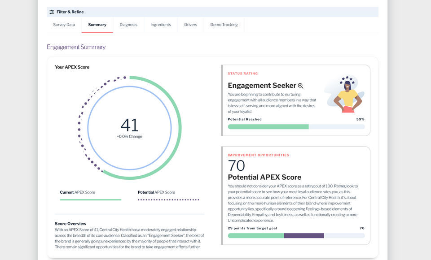Open the Drivers tab
This screenshot has width=431, height=260.
pyautogui.click(x=191, y=25)
